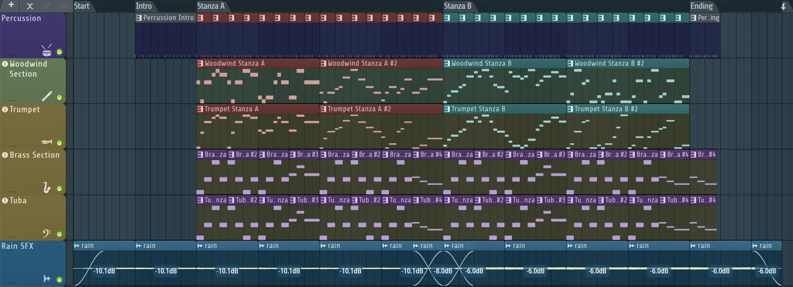Click the X icon beside the plus button
Image resolution: width=793 pixels, height=287 pixels.
coord(30,6)
